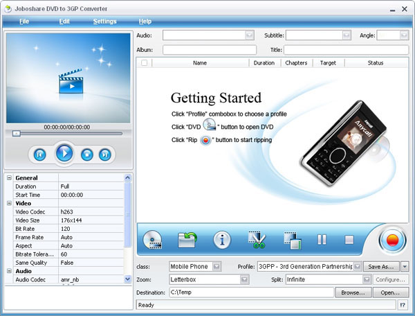Select the Bitrate Tolerance 60 value
The image size is (415, 316).
pos(91,254)
